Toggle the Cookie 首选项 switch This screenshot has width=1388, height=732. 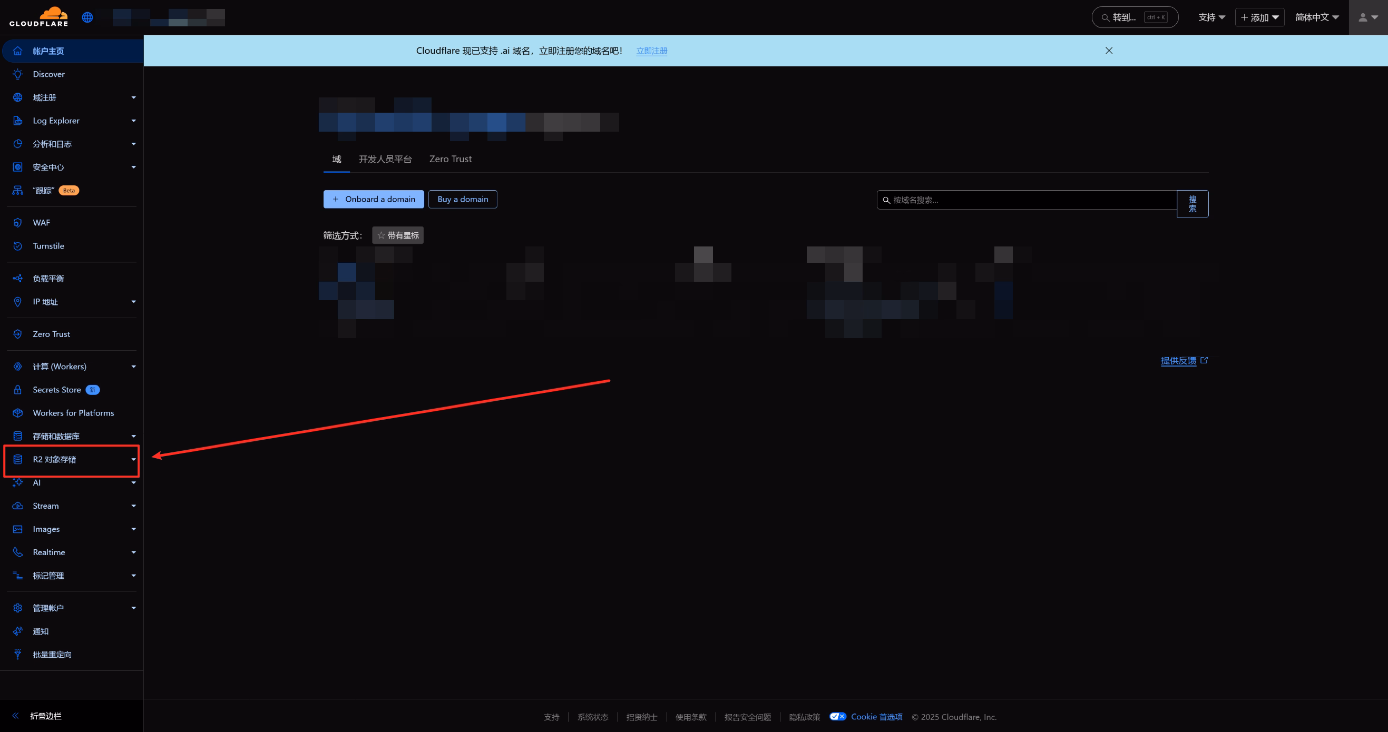(x=837, y=716)
